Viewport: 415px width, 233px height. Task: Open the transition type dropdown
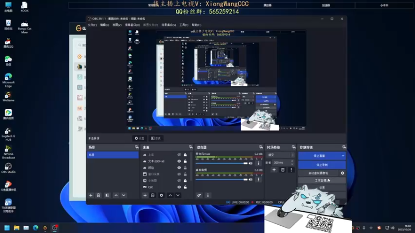coord(281,155)
